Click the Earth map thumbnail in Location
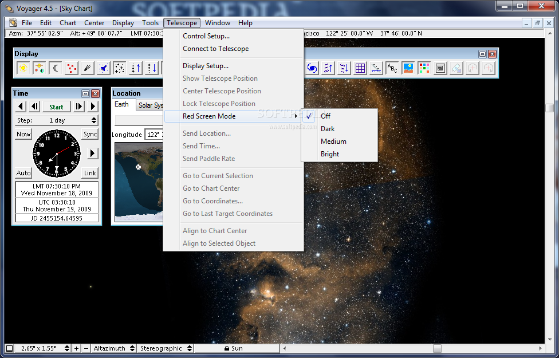This screenshot has height=358, width=559. point(139,182)
